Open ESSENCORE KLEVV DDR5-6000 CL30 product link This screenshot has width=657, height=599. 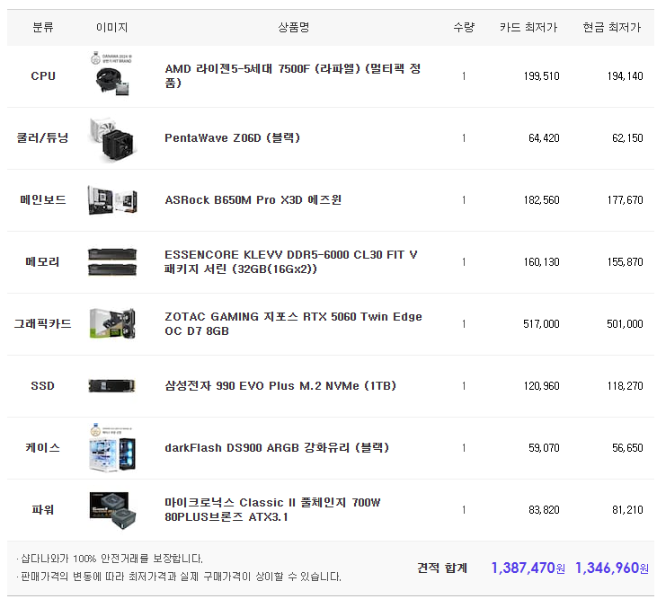click(291, 261)
